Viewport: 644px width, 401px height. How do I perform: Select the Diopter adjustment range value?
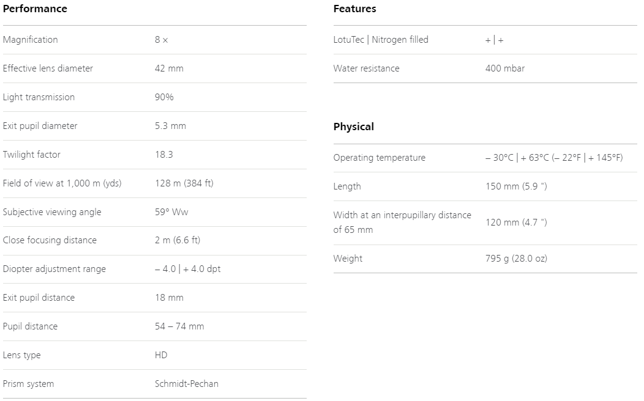[188, 269]
